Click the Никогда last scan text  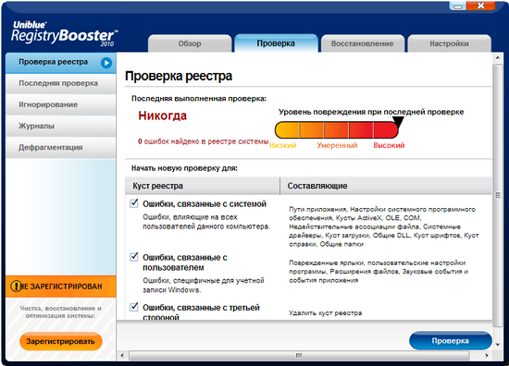point(162,116)
